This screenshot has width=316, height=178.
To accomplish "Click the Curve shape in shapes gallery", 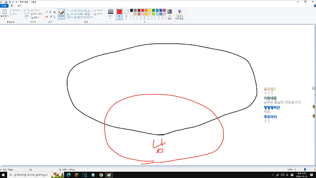I will [x=72, y=11].
